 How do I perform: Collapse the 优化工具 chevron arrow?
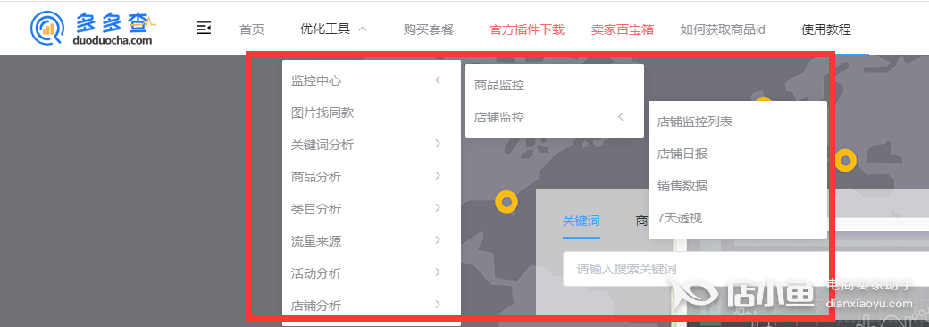[364, 29]
